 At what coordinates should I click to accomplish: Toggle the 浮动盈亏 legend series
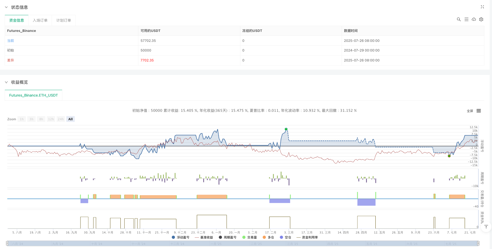click(181, 237)
